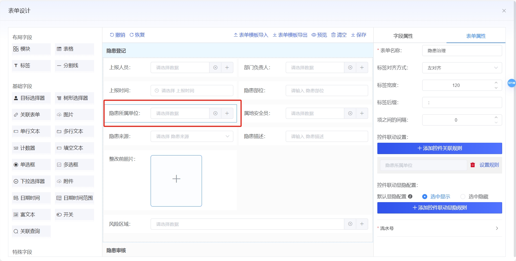This screenshot has width=516, height=261.
Task: Pick the 树形选择器 field
Action: (x=74, y=98)
